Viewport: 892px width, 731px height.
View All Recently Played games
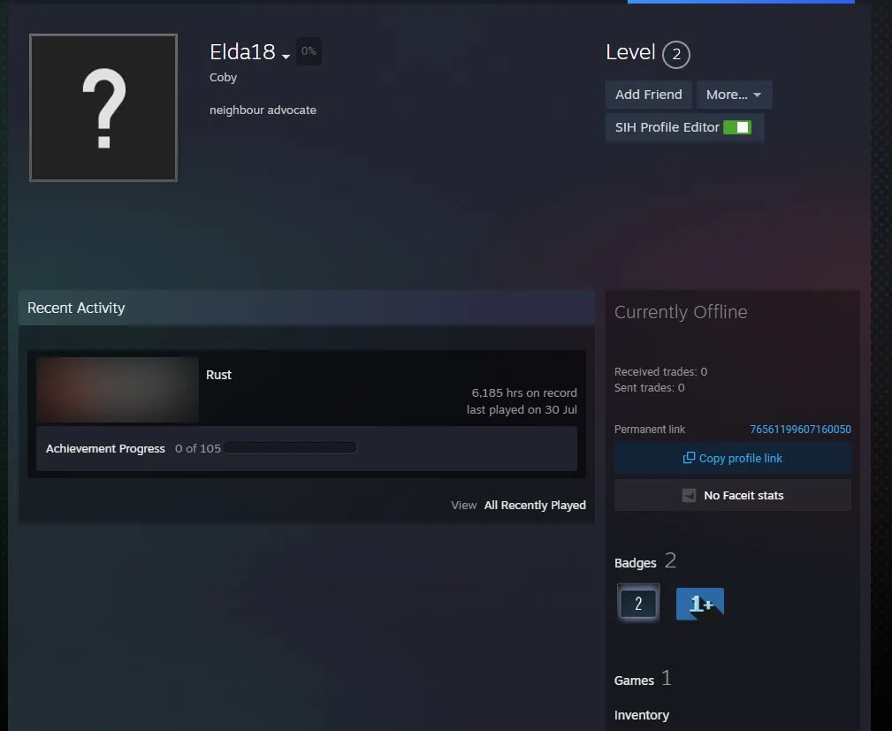point(535,505)
